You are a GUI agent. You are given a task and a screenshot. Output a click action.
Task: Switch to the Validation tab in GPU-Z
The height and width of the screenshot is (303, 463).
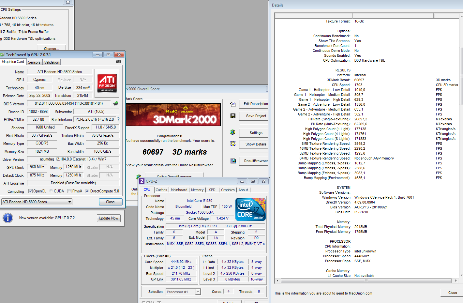[52, 62]
